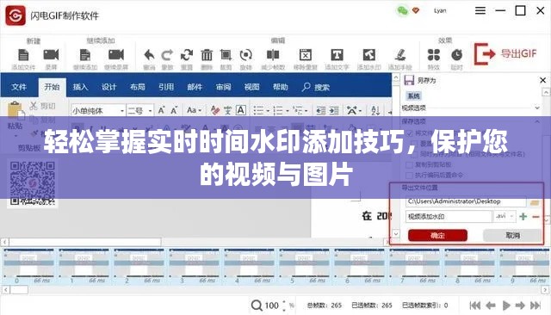Switch to the 开始 ribbon tab
The height and width of the screenshot is (315, 551).
pos(52,87)
